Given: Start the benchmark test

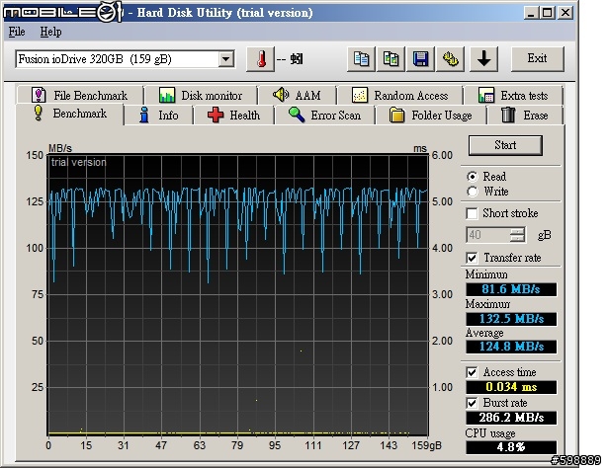Looking at the screenshot, I should [505, 145].
